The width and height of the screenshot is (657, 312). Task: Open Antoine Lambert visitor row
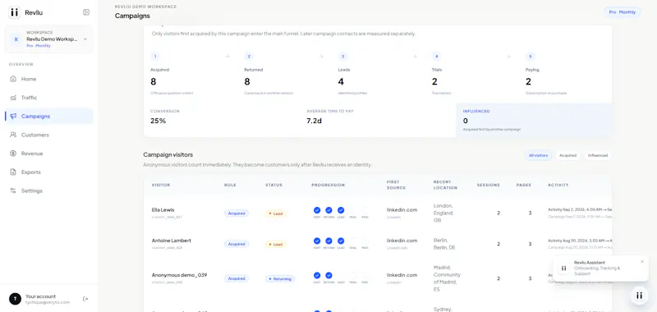pos(378,244)
